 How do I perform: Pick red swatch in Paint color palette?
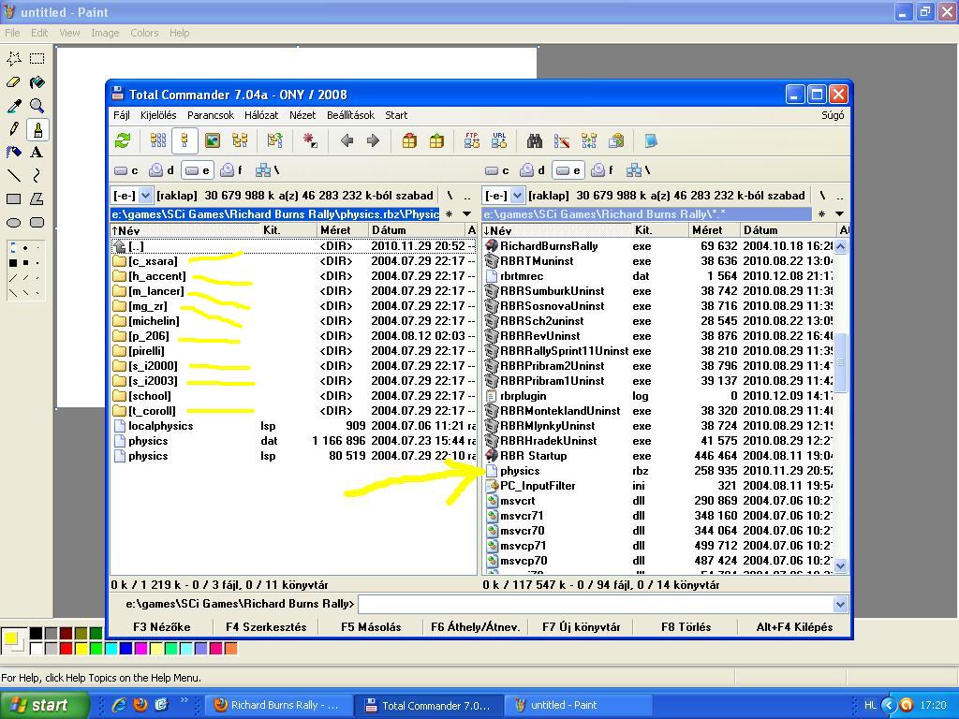pos(66,648)
